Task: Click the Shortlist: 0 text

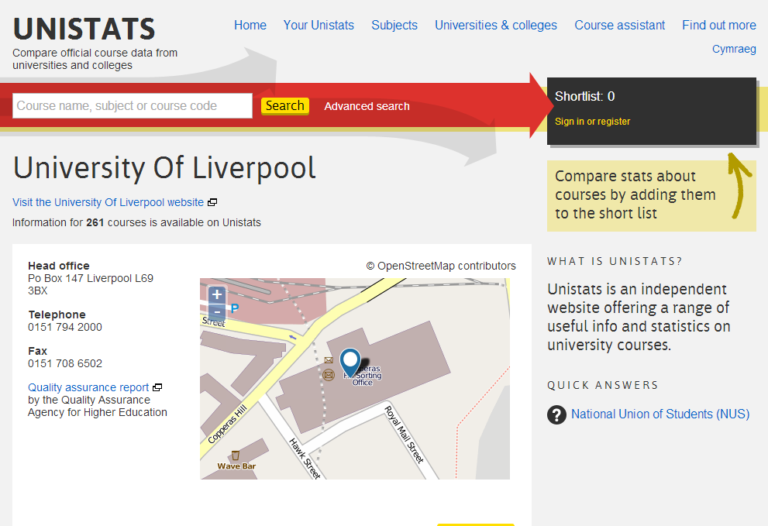Action: pyautogui.click(x=585, y=97)
